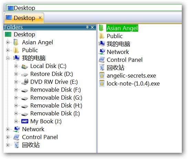The width and height of the screenshot is (188, 159).
Task: Click the Removable Disk (H:) drive icon
Action: point(25,106)
